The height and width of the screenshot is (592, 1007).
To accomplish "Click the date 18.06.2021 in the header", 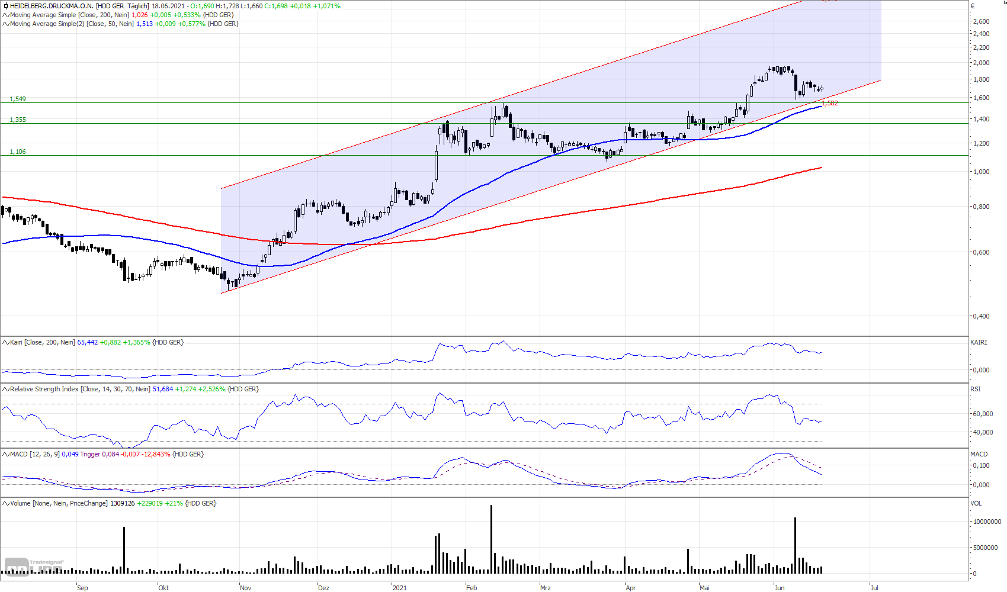I will [x=168, y=6].
